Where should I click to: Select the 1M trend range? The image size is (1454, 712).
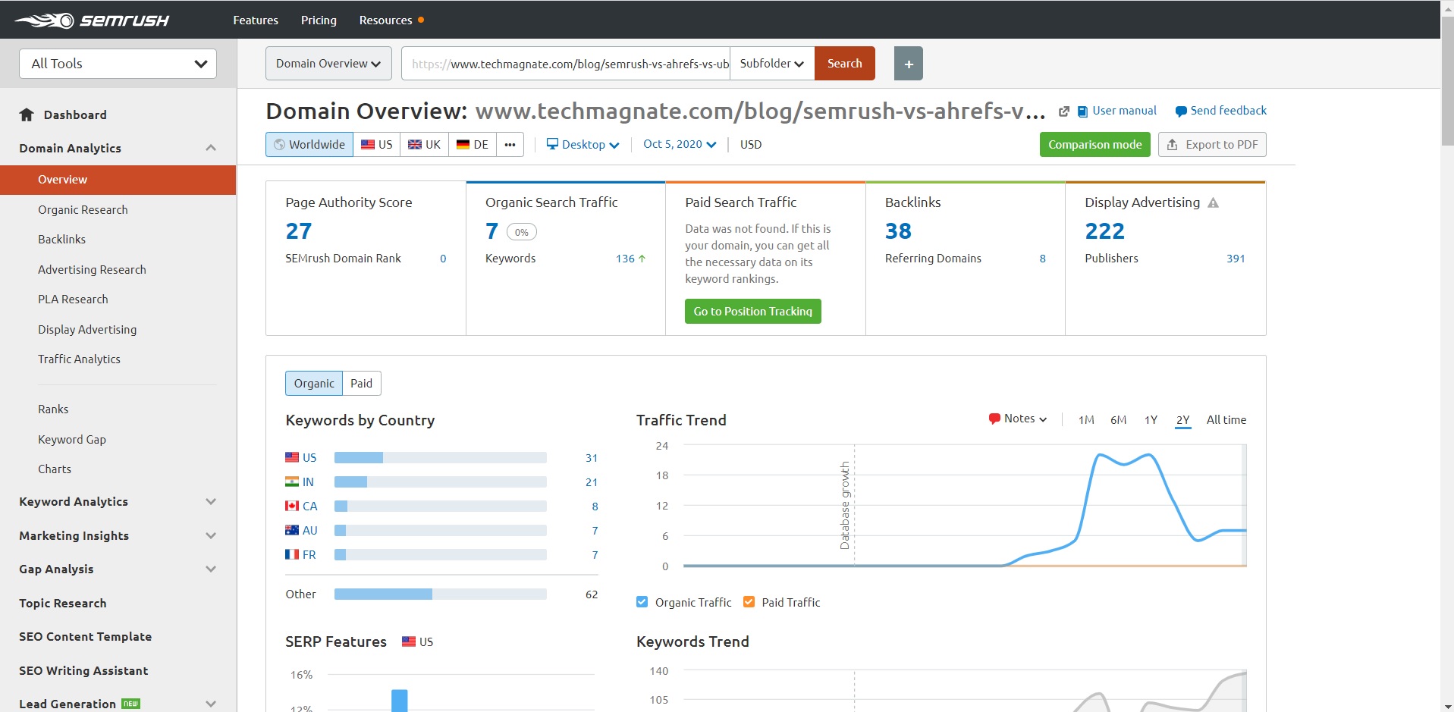[x=1086, y=420]
